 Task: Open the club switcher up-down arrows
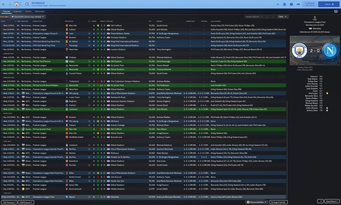click(21, 4)
